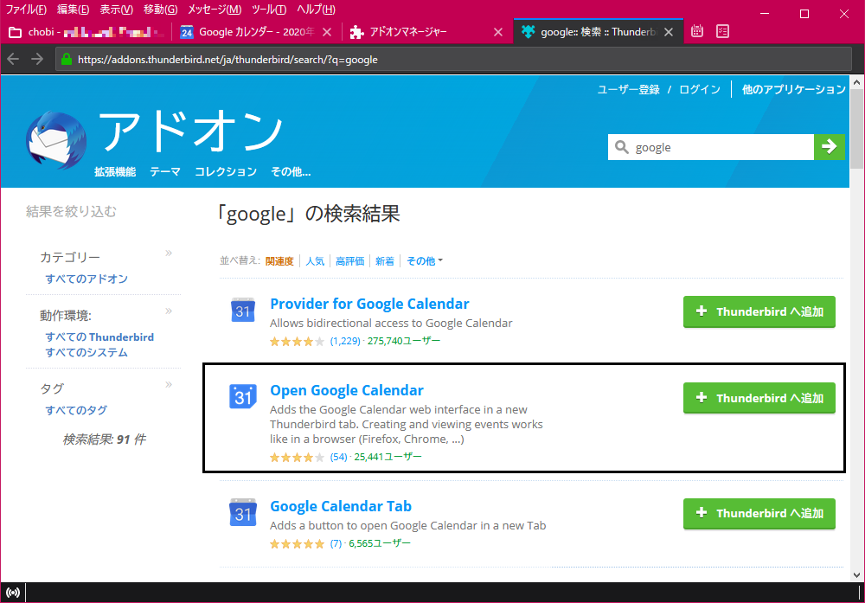The image size is (865, 603).
Task: Click the page scrollbar down arrow
Action: coord(856,574)
